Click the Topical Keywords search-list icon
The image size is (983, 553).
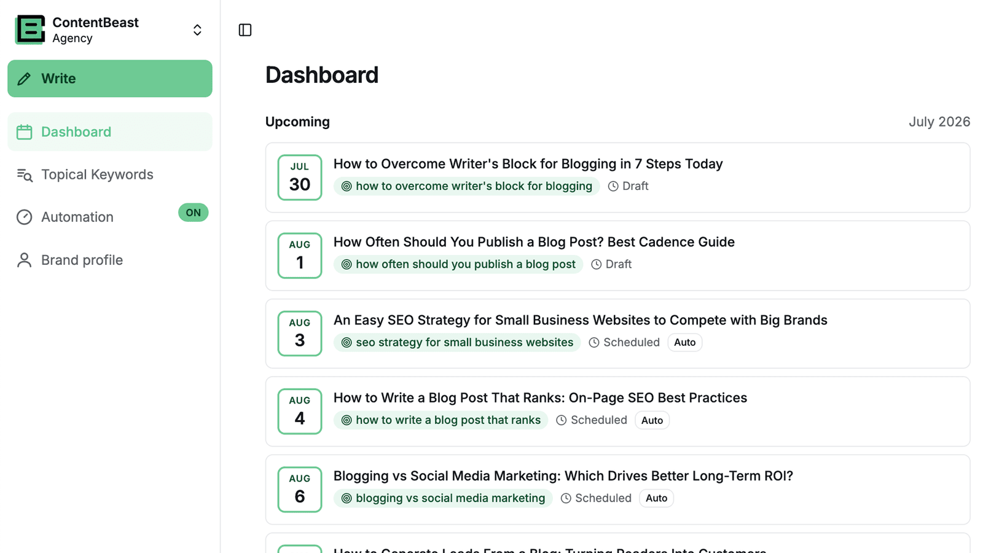pos(25,175)
